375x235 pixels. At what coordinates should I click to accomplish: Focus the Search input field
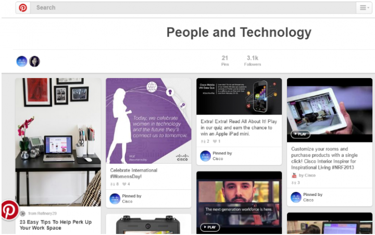click(x=193, y=8)
